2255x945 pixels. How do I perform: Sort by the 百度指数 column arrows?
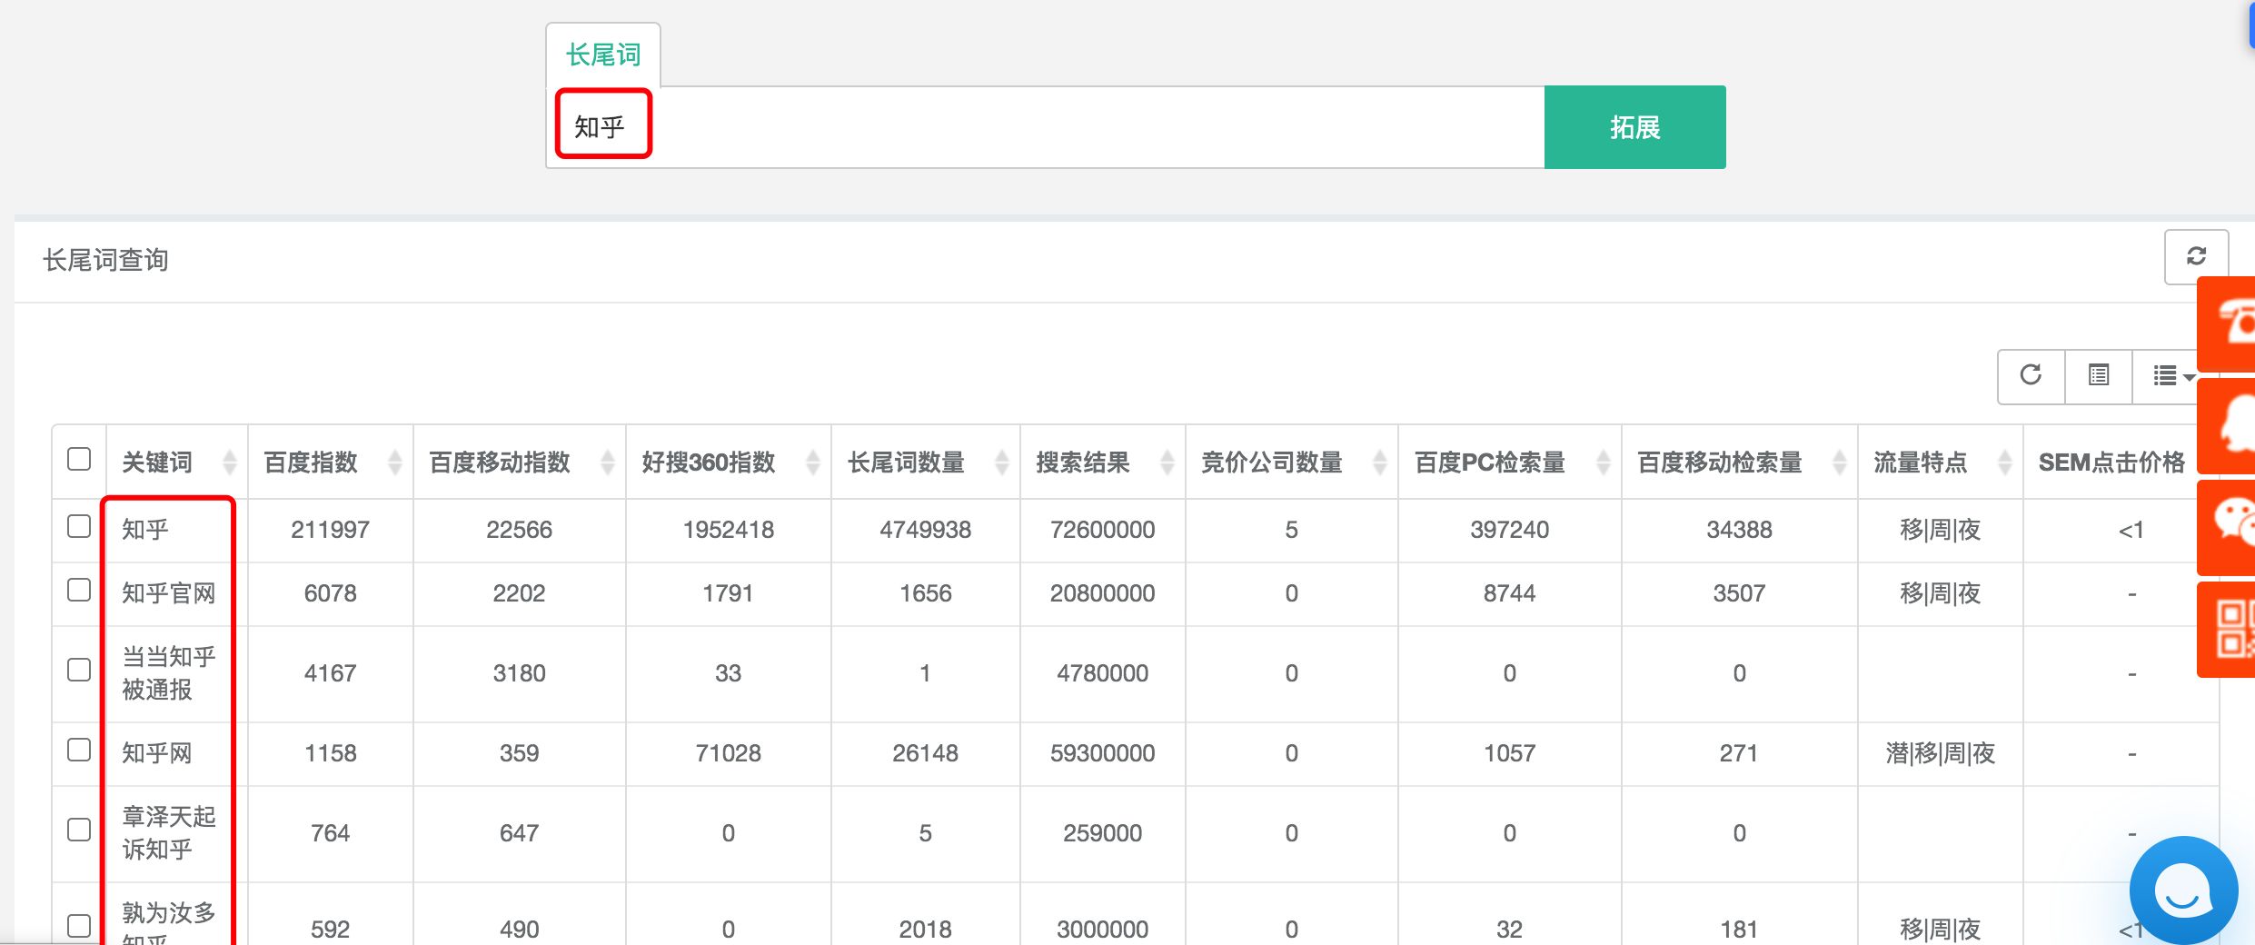coord(395,463)
